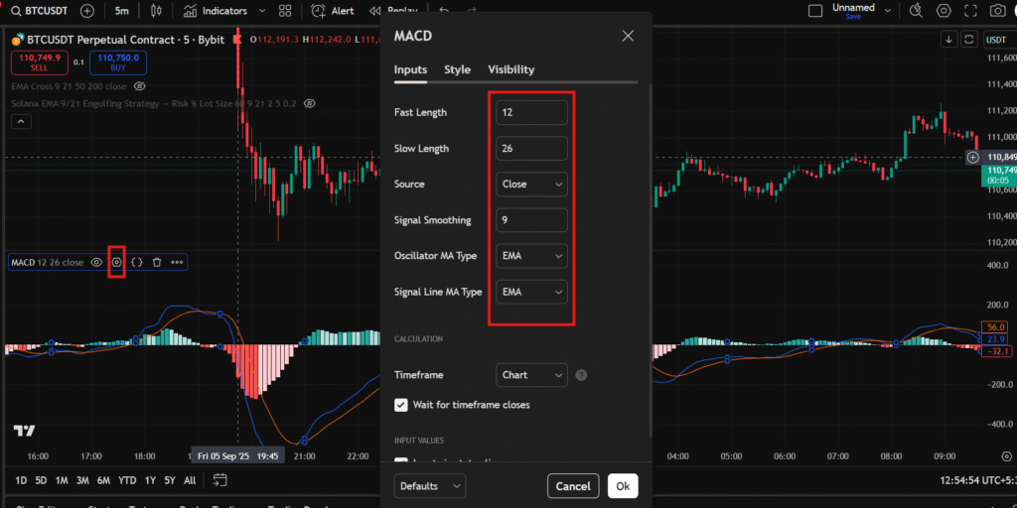Open layout grid selector icon

click(x=285, y=11)
